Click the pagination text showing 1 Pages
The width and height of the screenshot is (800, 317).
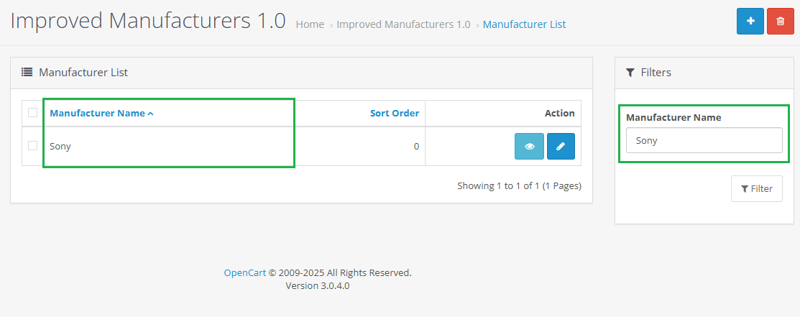click(519, 185)
